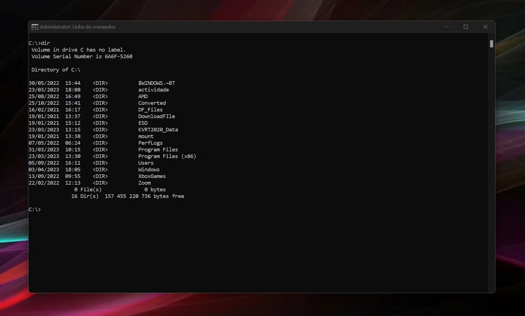Click the actividade folder name

coord(154,90)
